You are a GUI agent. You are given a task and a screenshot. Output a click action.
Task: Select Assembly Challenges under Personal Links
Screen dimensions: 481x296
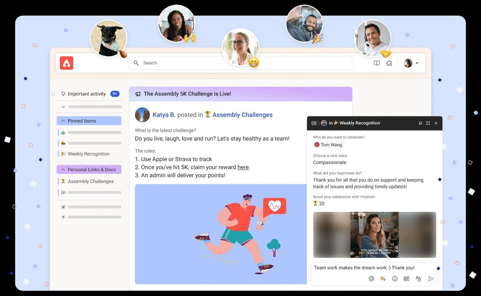(x=91, y=181)
